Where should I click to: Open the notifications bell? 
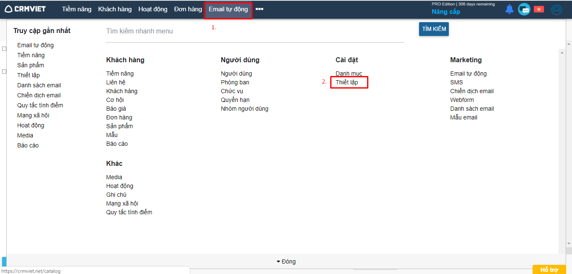click(509, 9)
